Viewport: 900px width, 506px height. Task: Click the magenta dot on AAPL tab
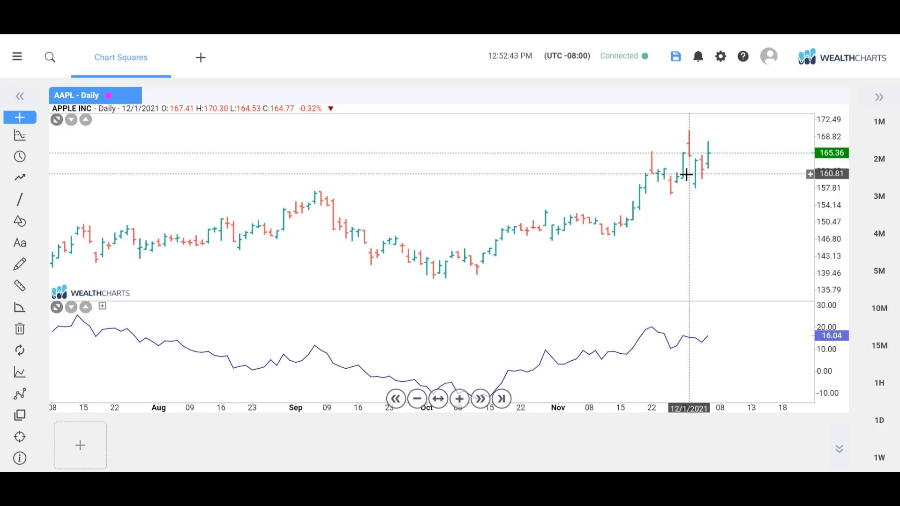pos(108,96)
